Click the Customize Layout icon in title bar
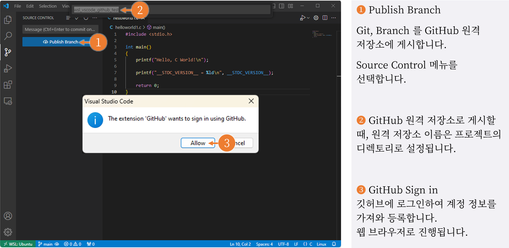509x248 pixels. point(291,6)
